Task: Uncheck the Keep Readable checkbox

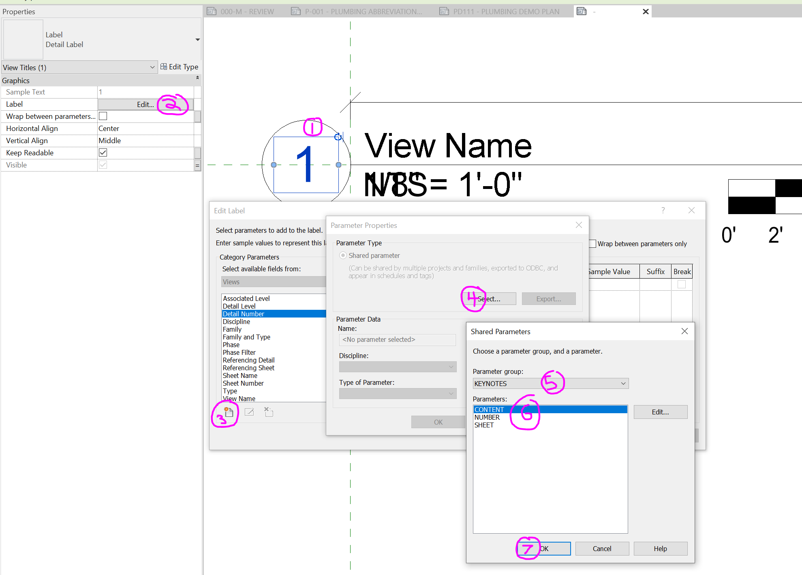Action: [x=103, y=153]
